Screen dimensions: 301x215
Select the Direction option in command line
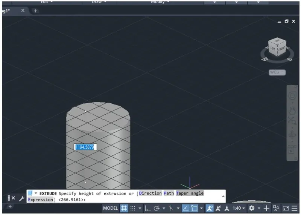[x=150, y=193]
